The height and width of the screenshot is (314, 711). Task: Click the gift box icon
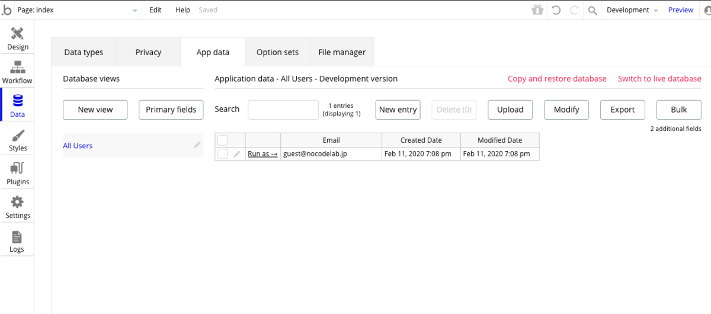[537, 10]
